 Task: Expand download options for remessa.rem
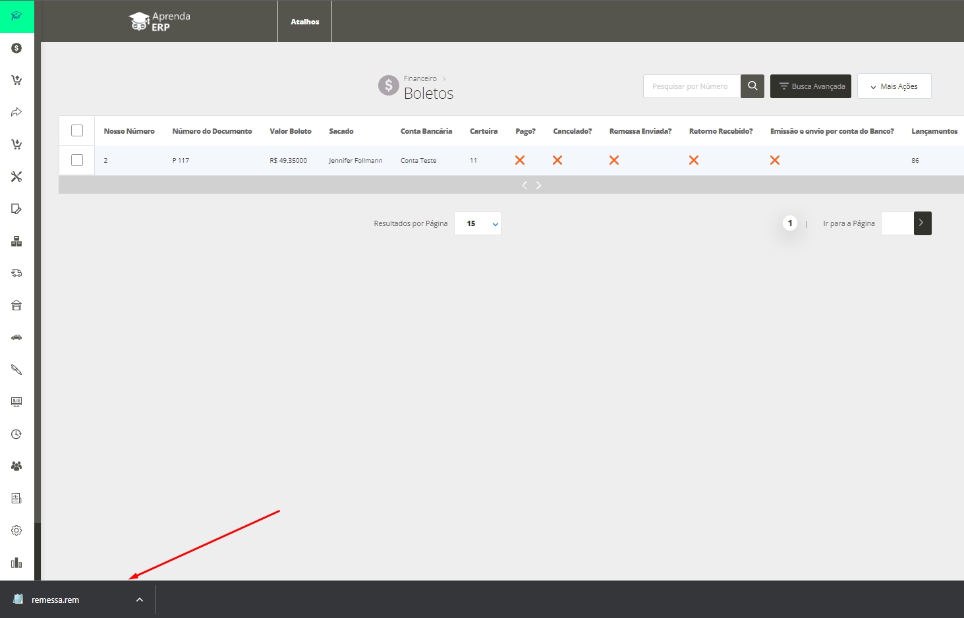click(139, 600)
